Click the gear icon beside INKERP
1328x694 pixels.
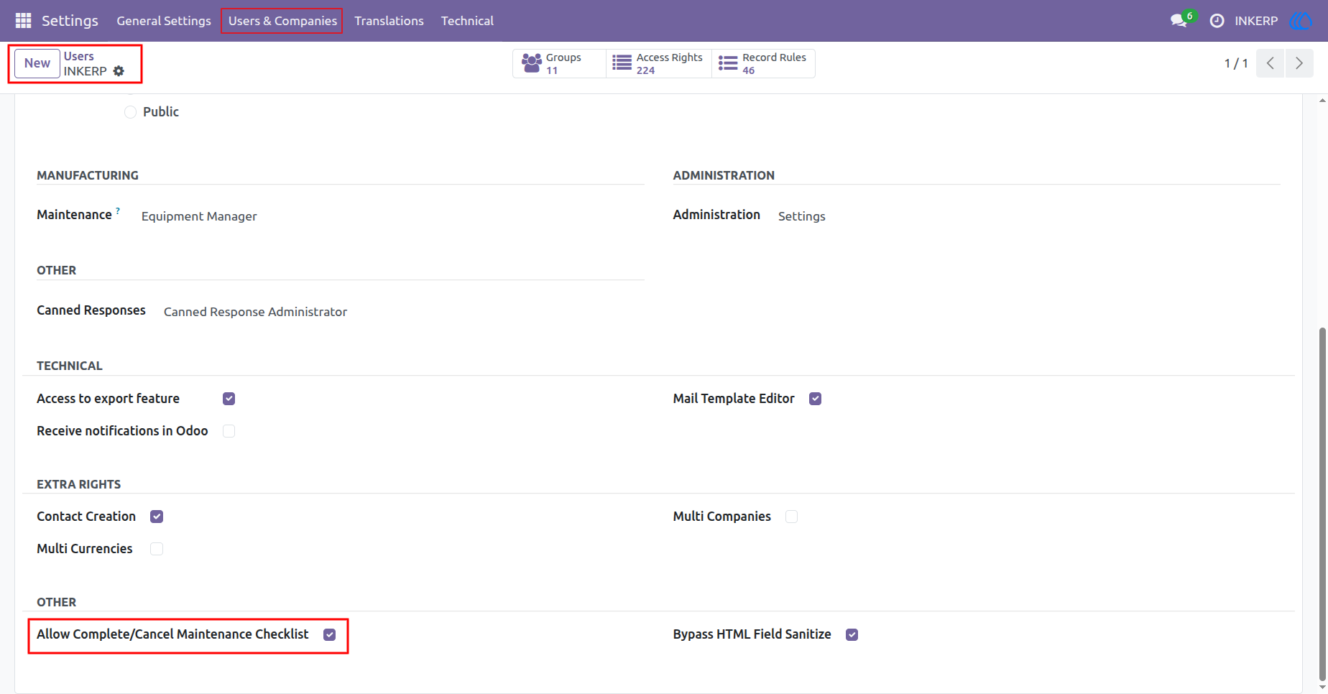[x=119, y=71]
